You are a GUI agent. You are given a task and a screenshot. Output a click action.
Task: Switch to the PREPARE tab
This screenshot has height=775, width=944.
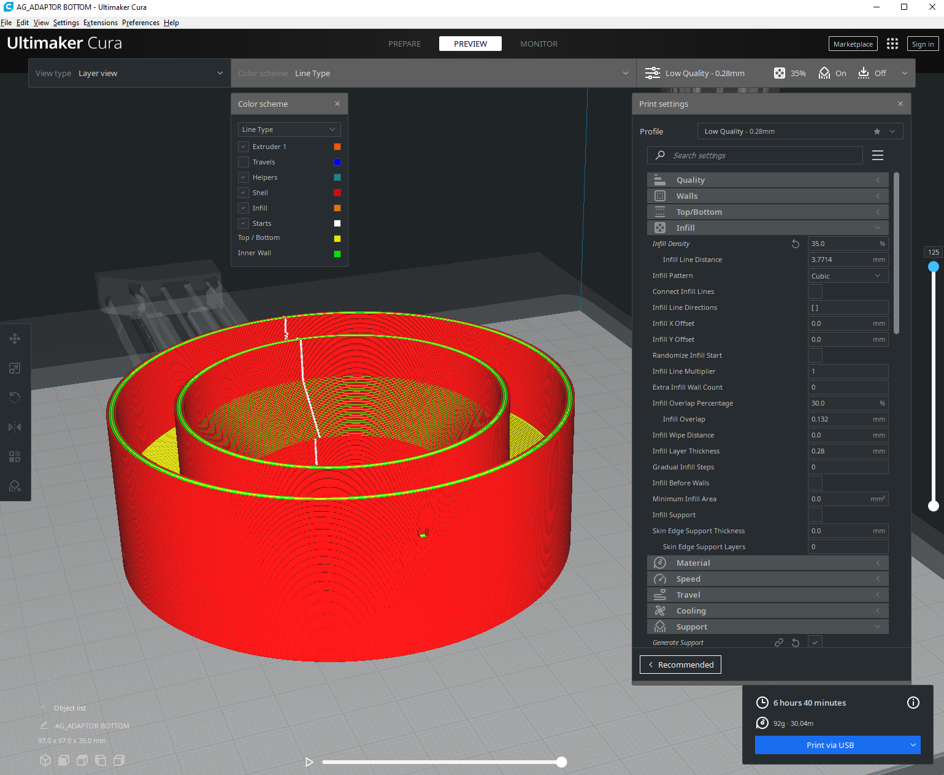(x=404, y=44)
